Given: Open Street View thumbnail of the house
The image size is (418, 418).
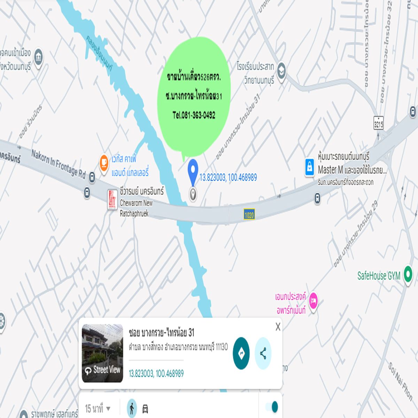Looking at the screenshot, I should tap(102, 353).
